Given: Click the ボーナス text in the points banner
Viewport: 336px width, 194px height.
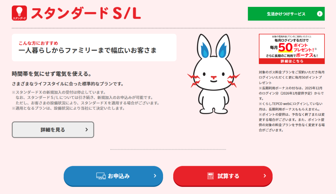Looking at the screenshot, I should pyautogui.click(x=305, y=55).
